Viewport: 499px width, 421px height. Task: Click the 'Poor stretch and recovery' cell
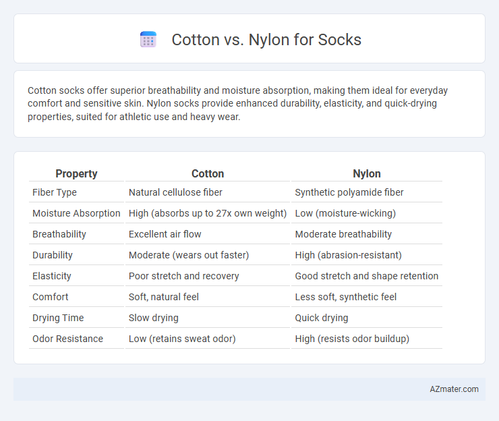[x=183, y=276]
